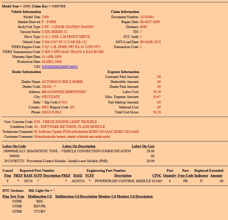Click the CPSC column header
The image size is (228, 220).
click(x=157, y=176)
